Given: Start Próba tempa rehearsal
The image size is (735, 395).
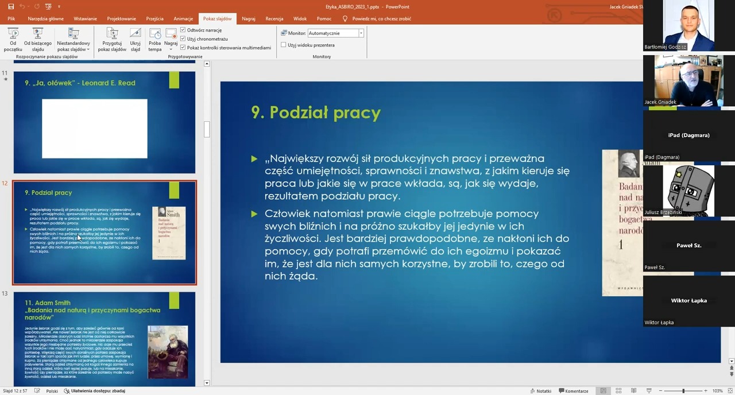Looking at the screenshot, I should [x=155, y=40].
